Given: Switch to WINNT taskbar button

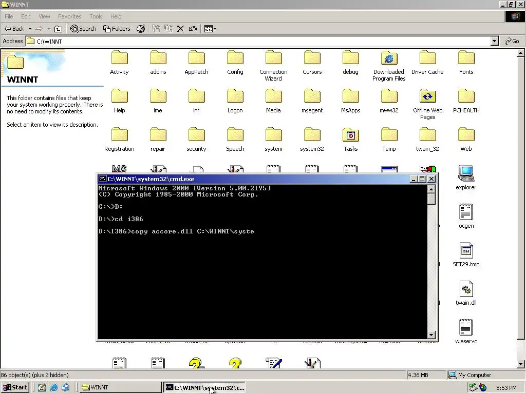Looking at the screenshot, I should coord(120,387).
